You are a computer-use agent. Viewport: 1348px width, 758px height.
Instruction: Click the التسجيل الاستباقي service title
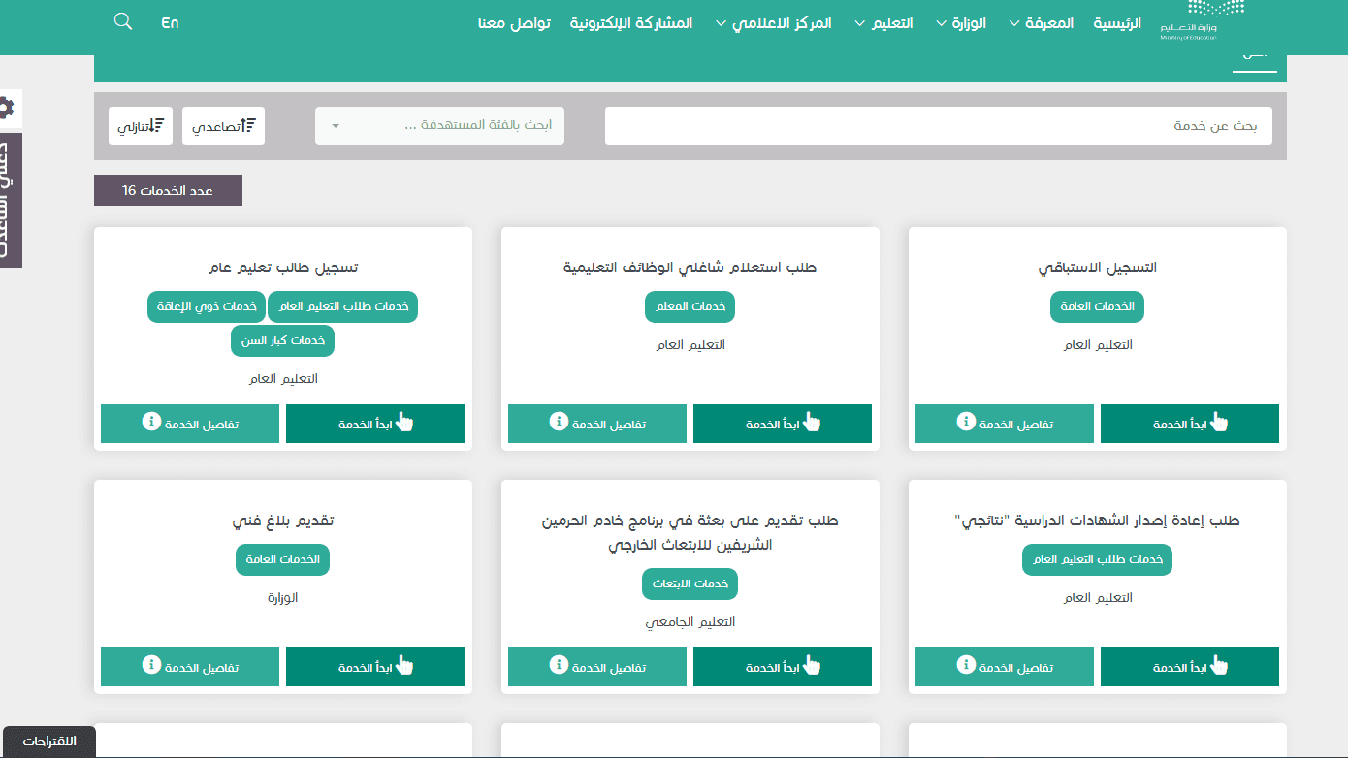[1098, 268]
